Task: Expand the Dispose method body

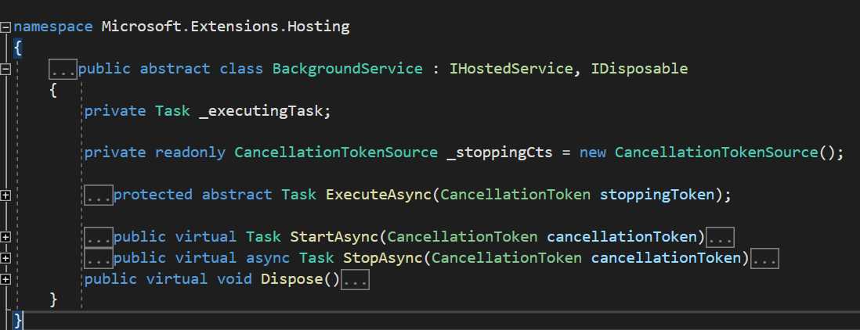Action: (5, 279)
